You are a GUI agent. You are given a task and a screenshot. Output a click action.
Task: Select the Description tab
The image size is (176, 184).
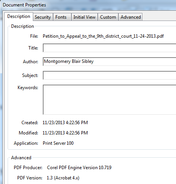pos(19,16)
